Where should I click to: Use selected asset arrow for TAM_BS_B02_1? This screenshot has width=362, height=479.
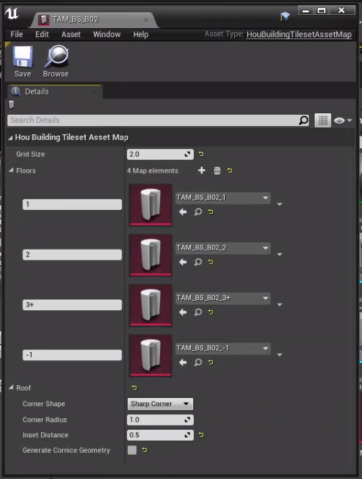click(183, 212)
